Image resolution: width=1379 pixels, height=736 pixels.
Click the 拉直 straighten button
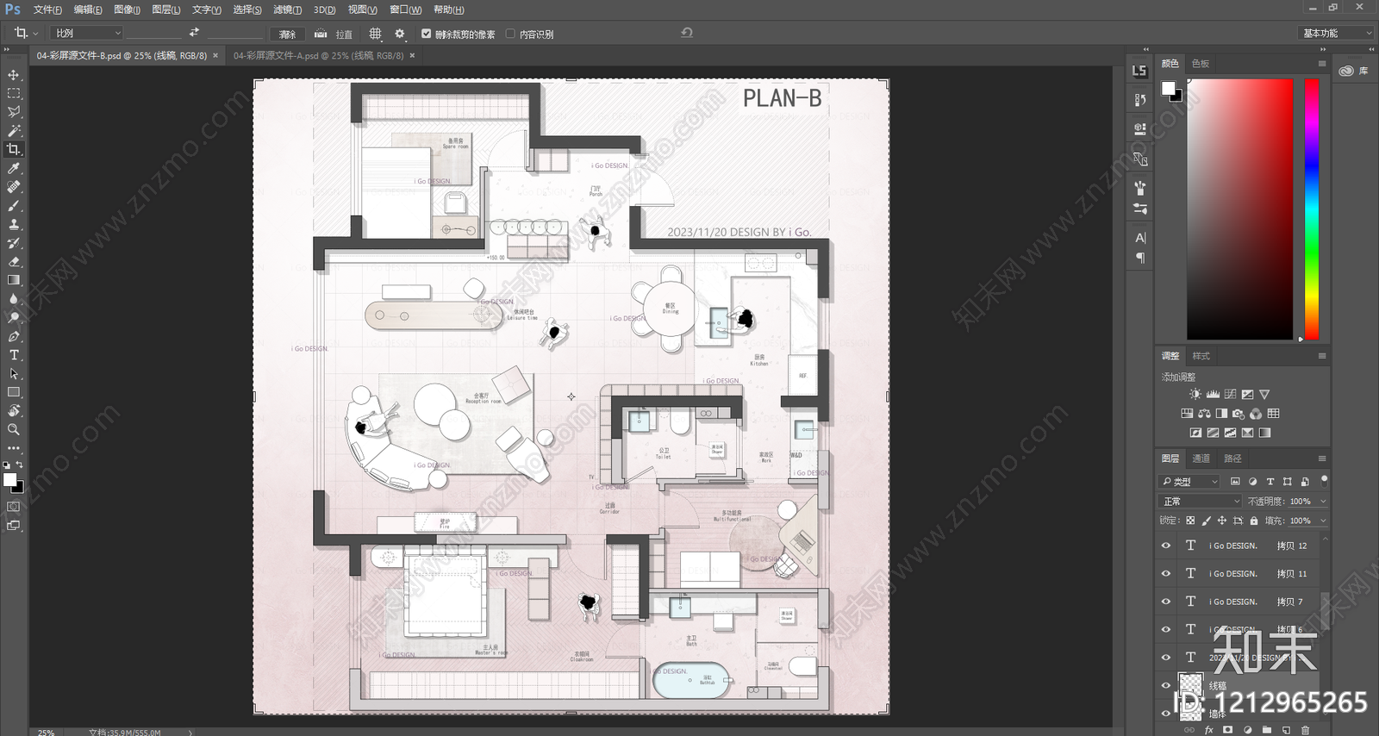(x=334, y=34)
